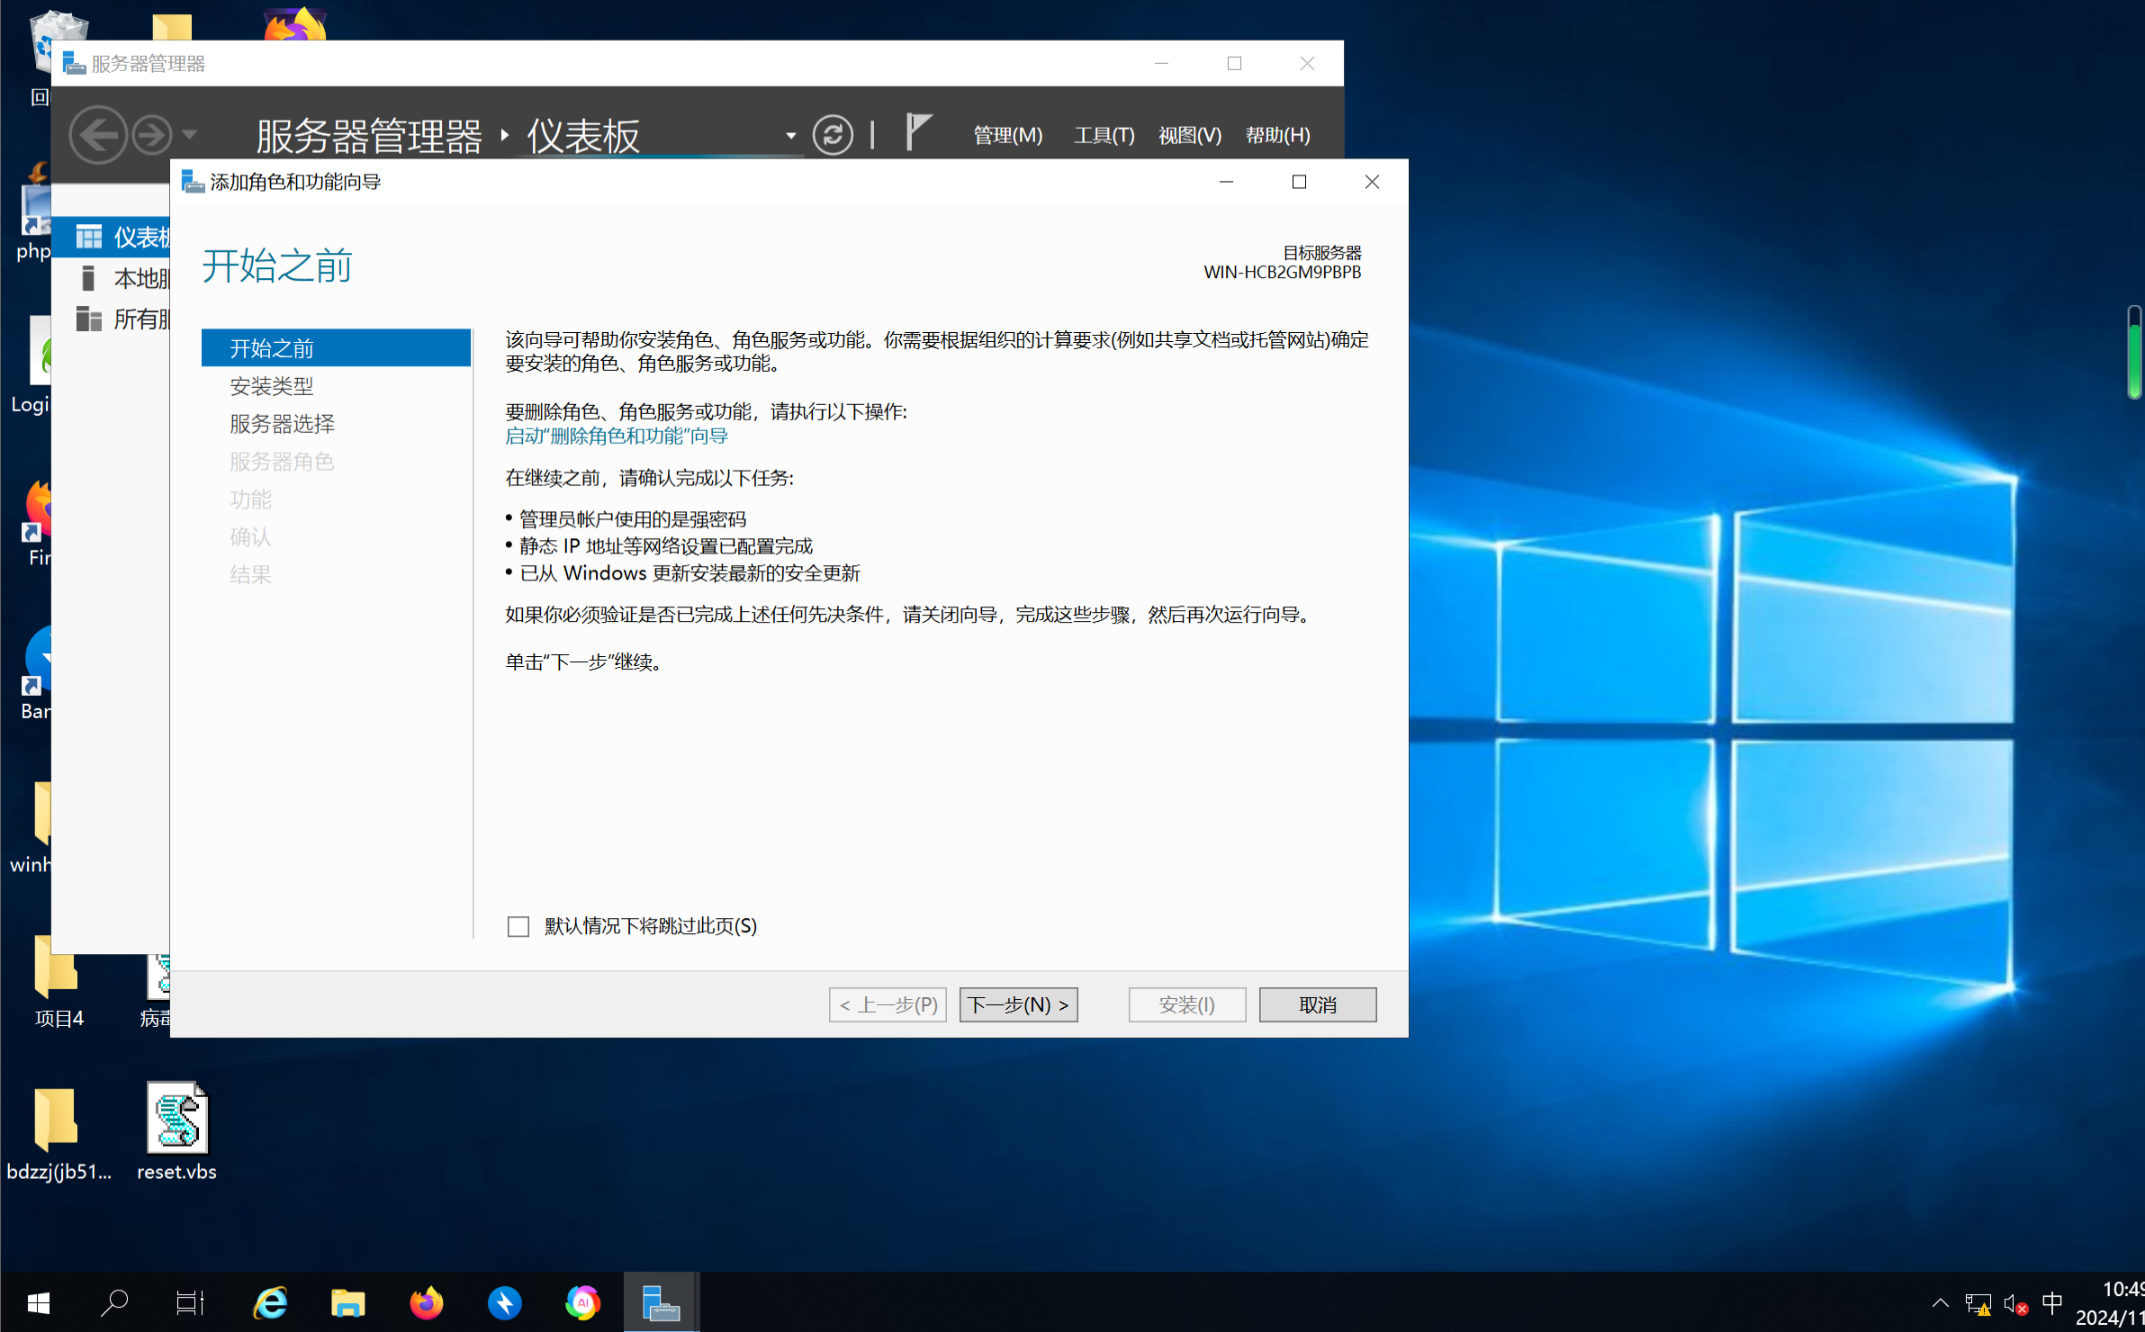Open the 管理(M) menu
This screenshot has width=2145, height=1332.
coord(1007,135)
